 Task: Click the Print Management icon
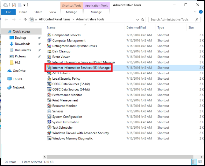[x=49, y=100]
